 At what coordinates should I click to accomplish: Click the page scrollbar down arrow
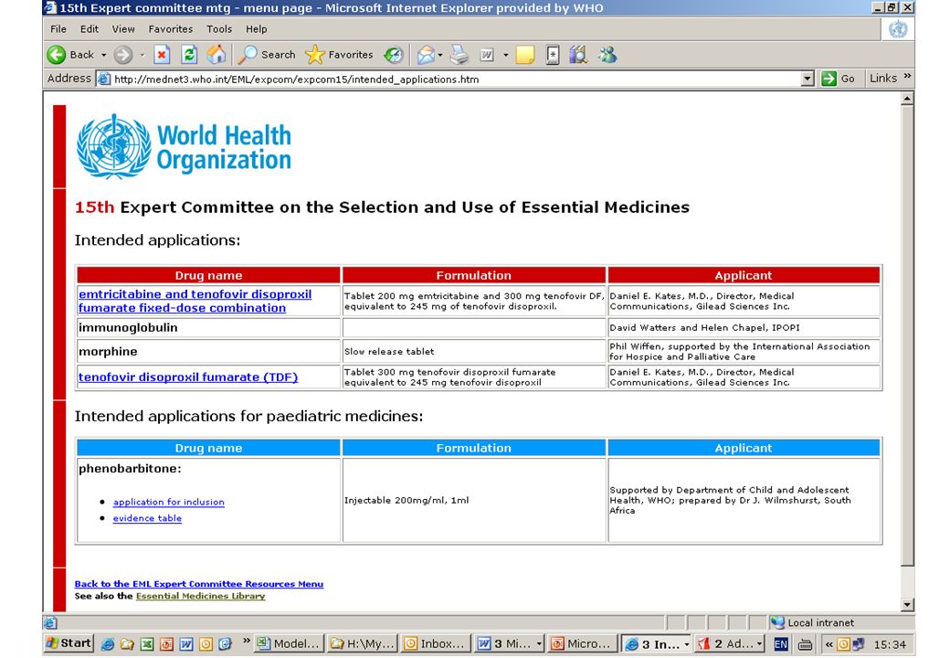907,604
